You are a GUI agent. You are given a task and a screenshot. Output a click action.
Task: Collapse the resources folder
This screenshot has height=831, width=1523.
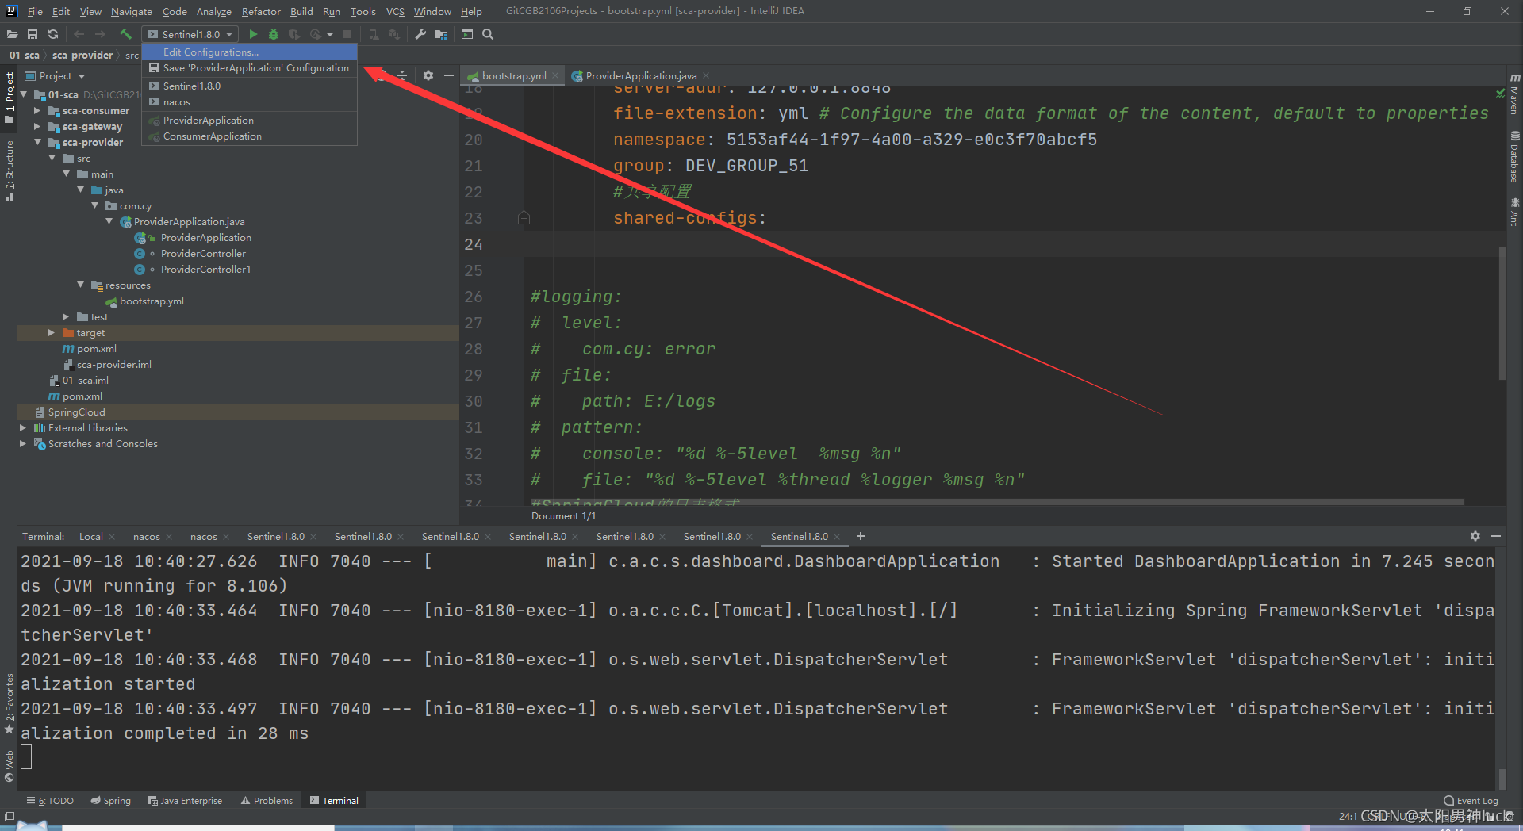80,285
